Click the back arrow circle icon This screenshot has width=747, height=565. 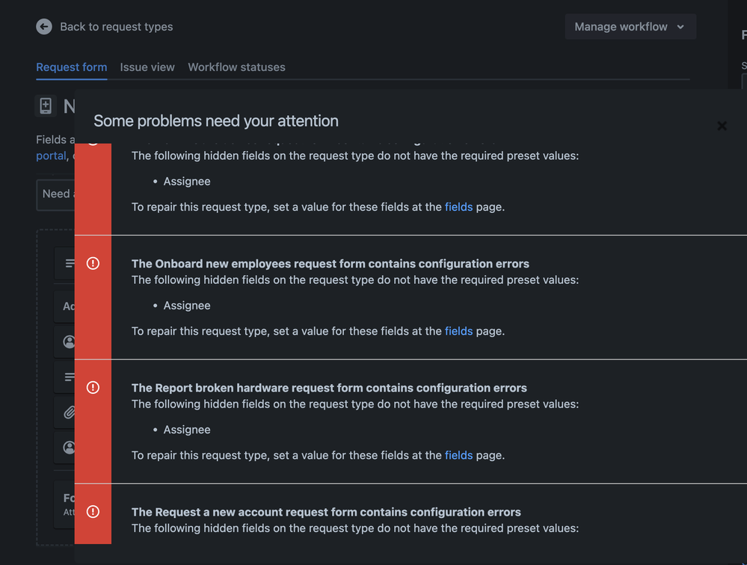pyautogui.click(x=44, y=27)
